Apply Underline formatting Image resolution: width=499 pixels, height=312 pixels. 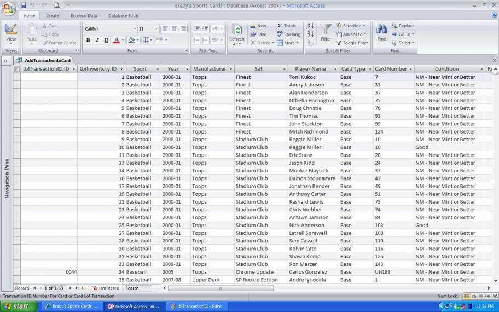106,40
